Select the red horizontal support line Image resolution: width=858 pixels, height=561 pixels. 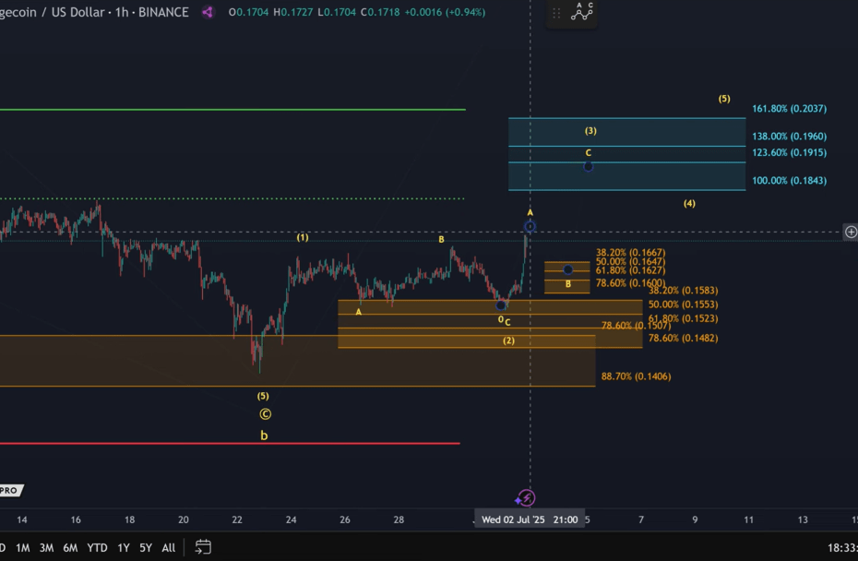pyautogui.click(x=231, y=444)
